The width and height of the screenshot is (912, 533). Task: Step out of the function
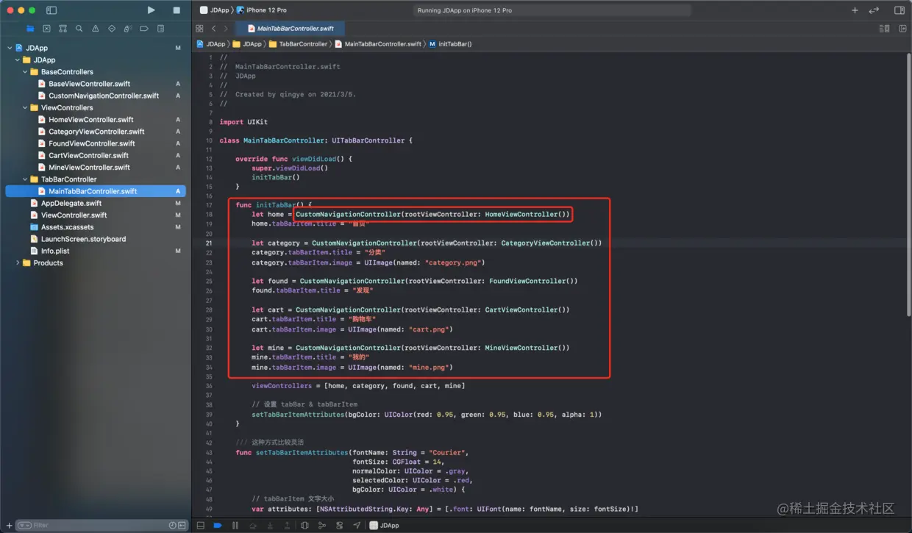point(287,526)
